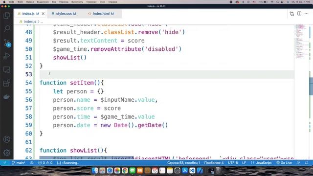Change the end-of-line sequence via LF

pyautogui.click(x=244, y=163)
